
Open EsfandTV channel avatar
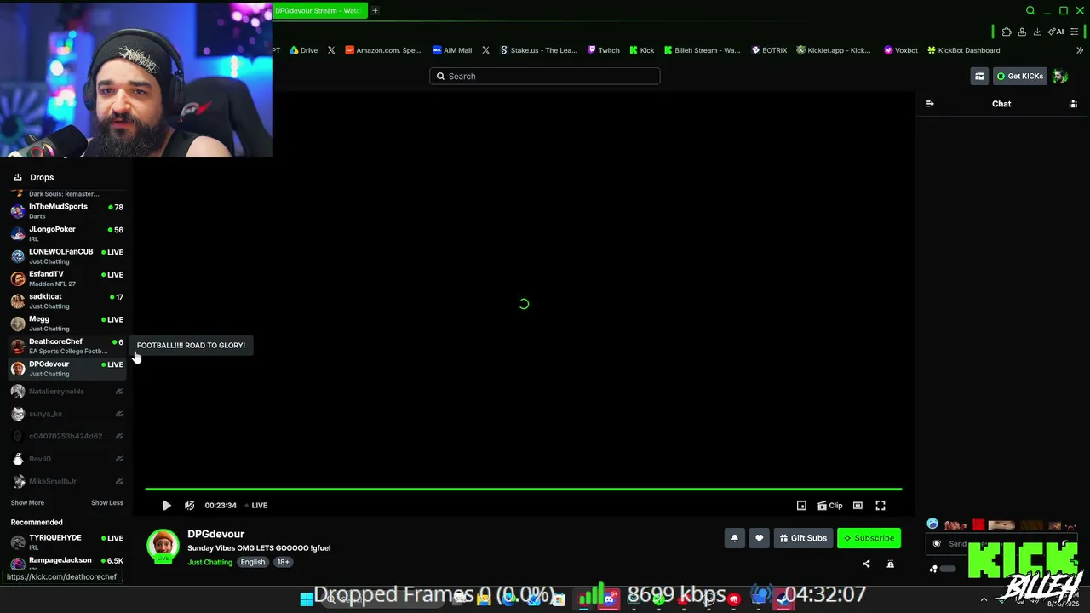pos(18,278)
